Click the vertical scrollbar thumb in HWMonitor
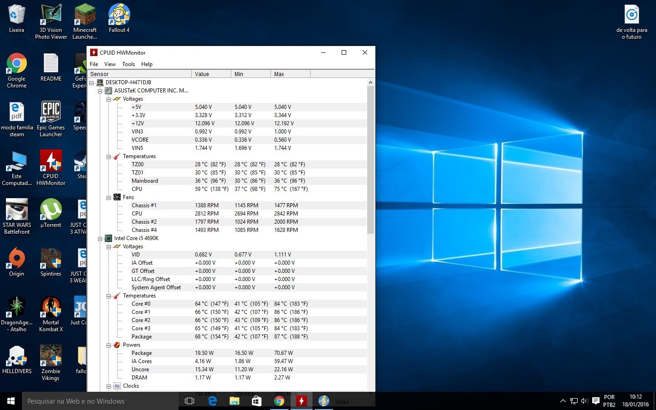This screenshot has width=656, height=410. (x=370, y=159)
